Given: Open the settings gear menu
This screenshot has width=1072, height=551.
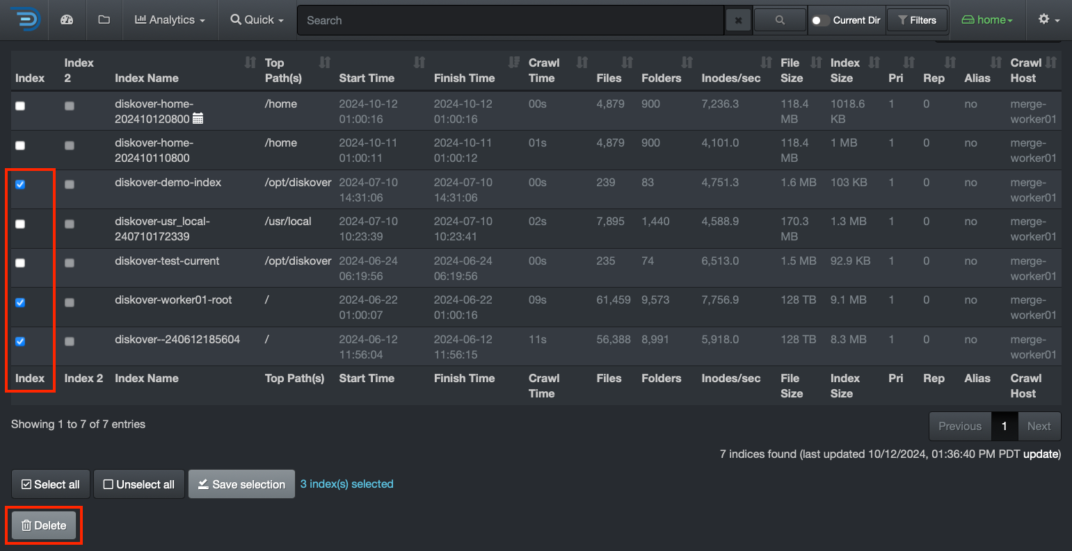Looking at the screenshot, I should pyautogui.click(x=1048, y=20).
